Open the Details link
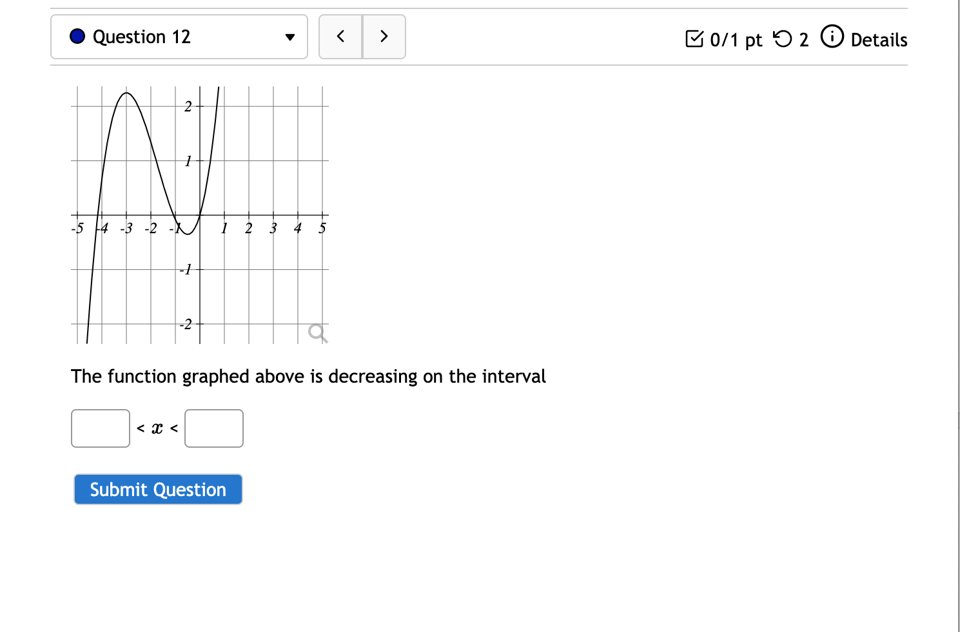The image size is (960, 632). tap(879, 39)
